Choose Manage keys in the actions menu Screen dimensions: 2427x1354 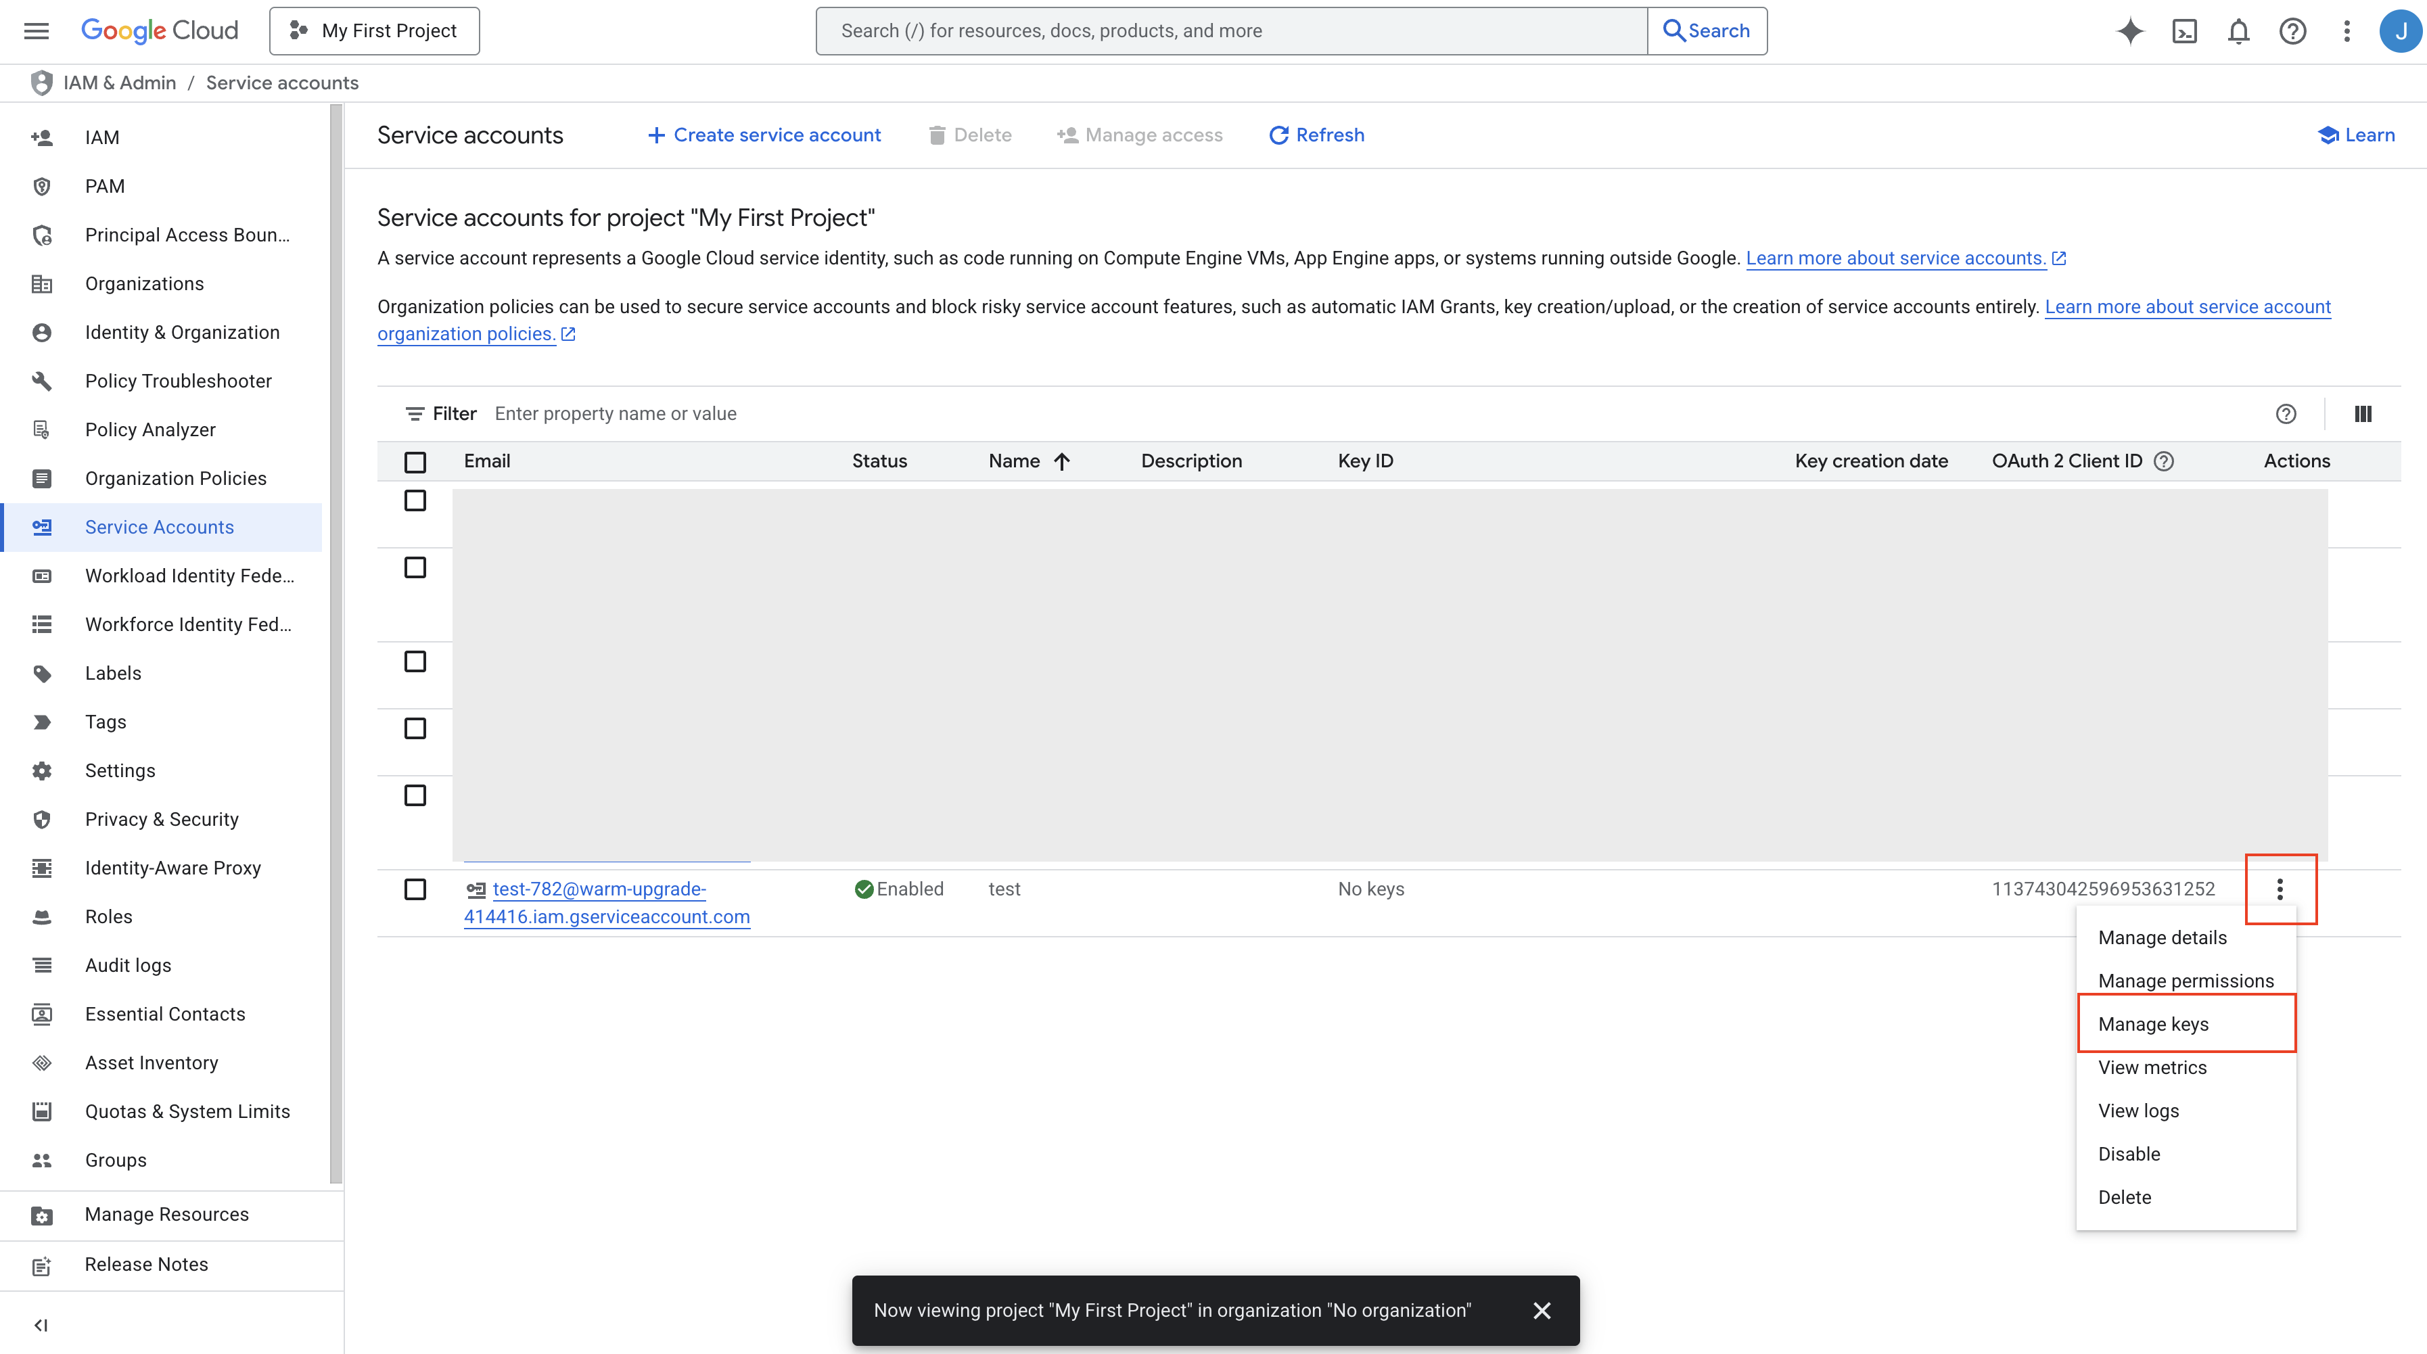(x=2186, y=1024)
